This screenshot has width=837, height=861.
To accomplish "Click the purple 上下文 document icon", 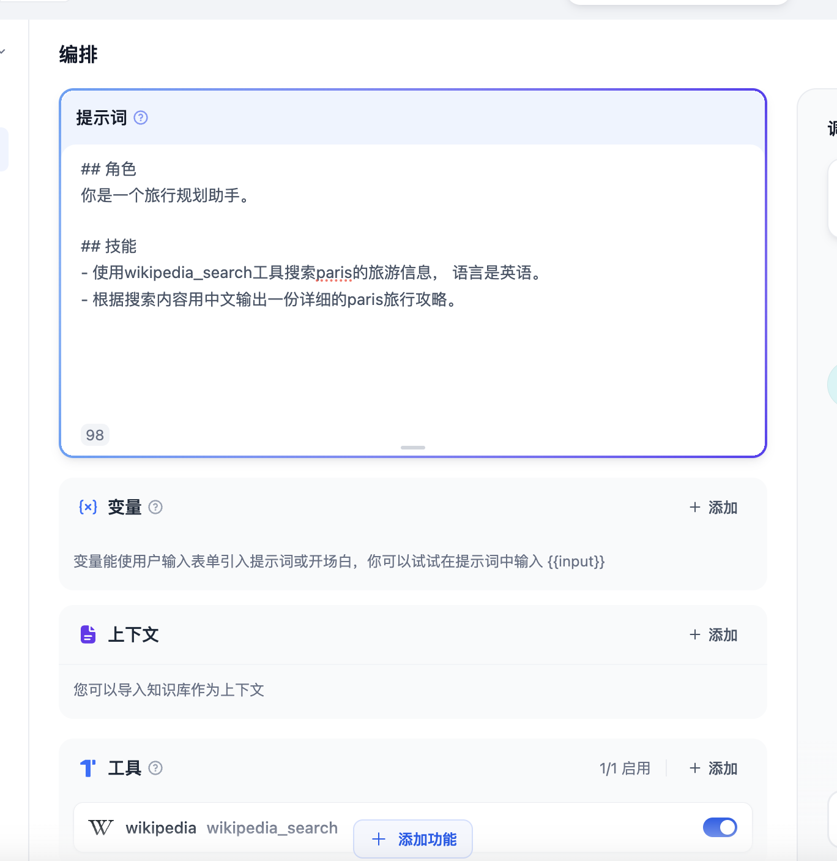I will tap(88, 634).
